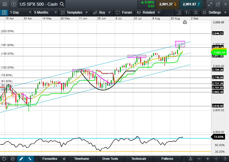Click the (161.80%) Fibonacci label
The width and height of the screenshot is (229, 162).
(7, 45)
